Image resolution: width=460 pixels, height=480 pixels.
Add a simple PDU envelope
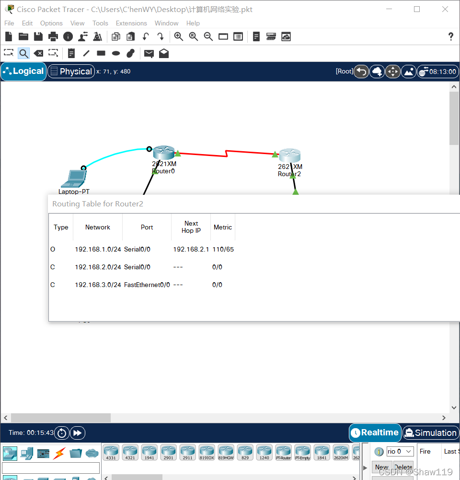pyautogui.click(x=149, y=53)
